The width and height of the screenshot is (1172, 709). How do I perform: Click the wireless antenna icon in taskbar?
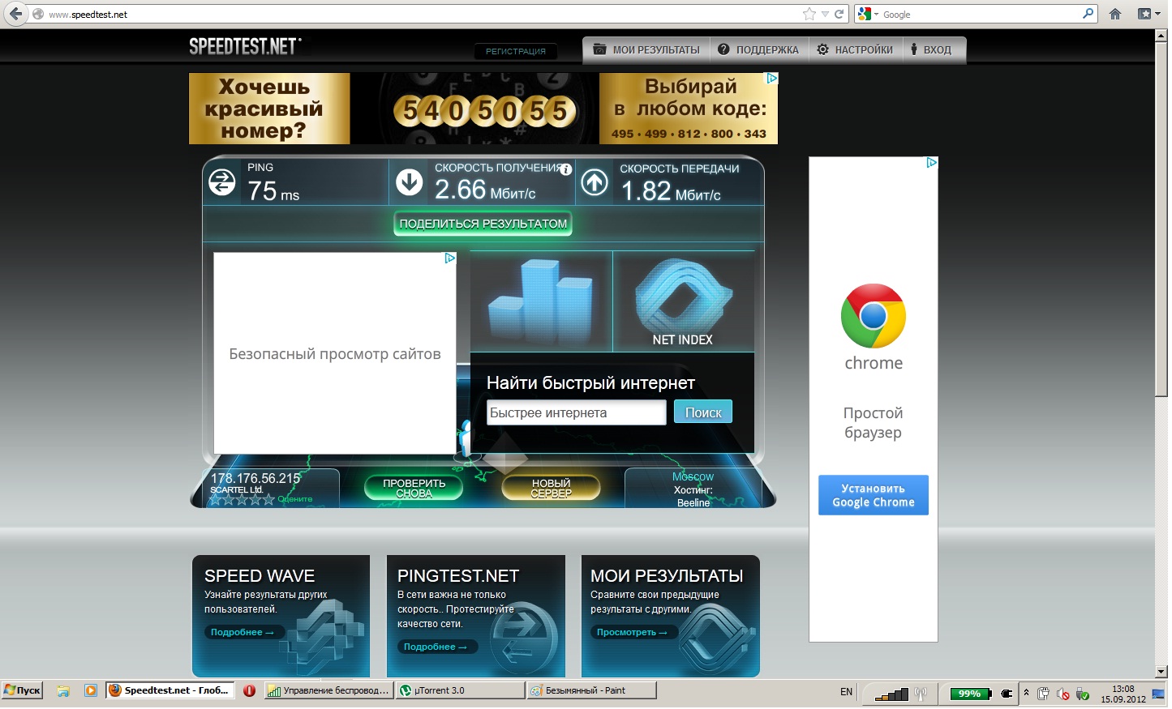(x=921, y=694)
